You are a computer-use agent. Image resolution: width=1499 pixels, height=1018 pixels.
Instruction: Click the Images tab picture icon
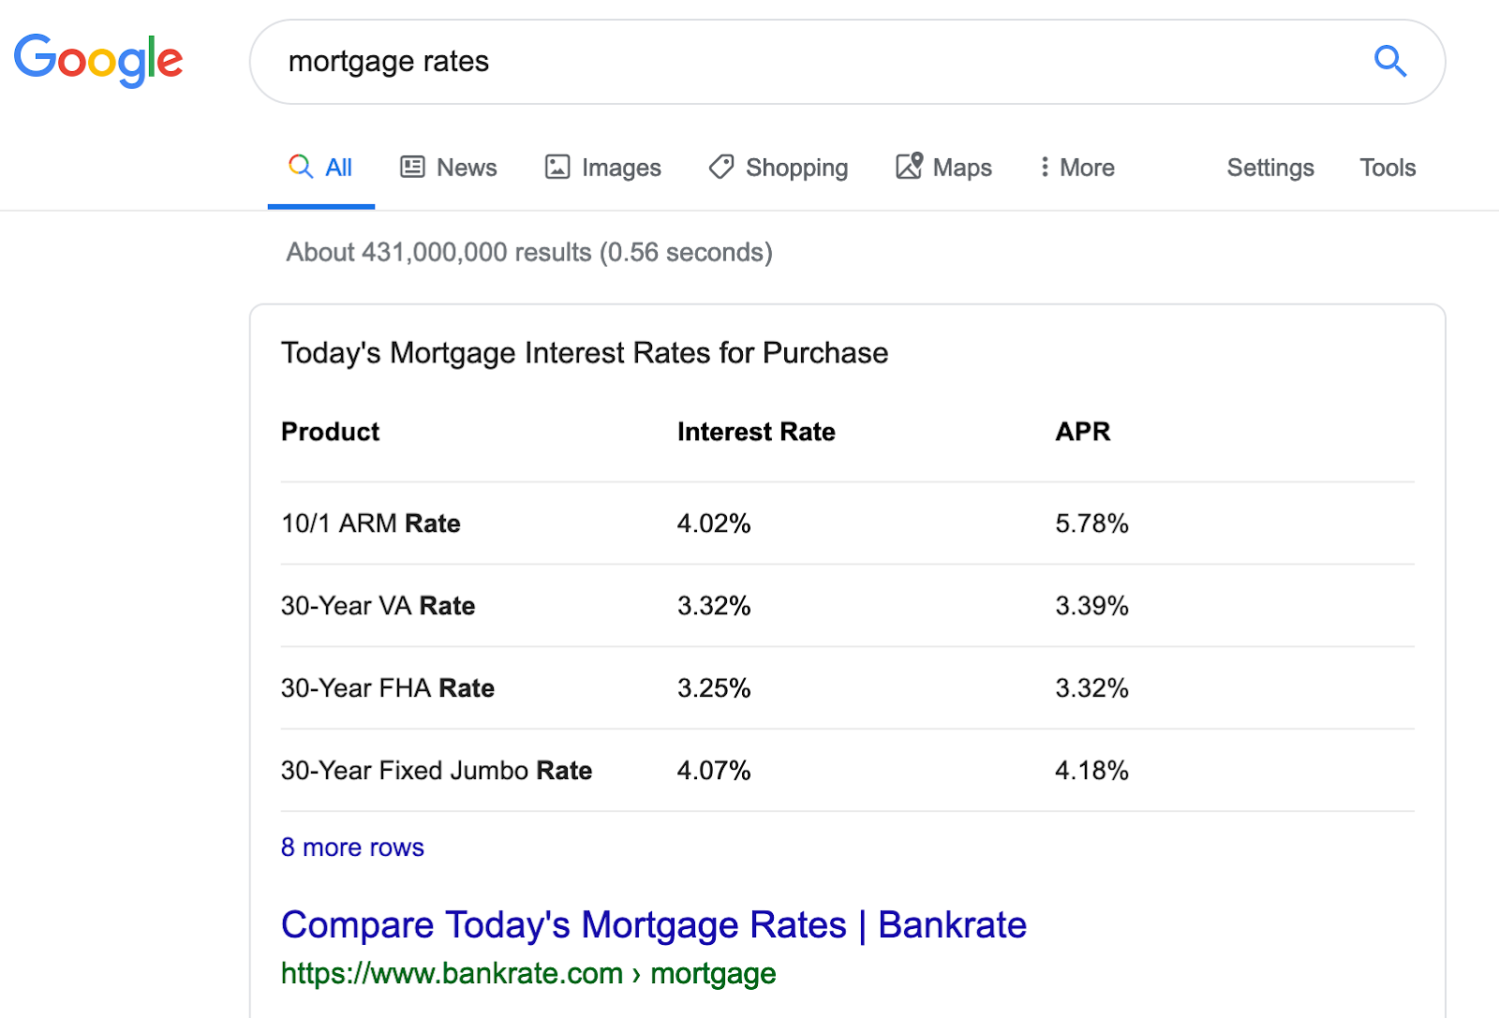(557, 167)
